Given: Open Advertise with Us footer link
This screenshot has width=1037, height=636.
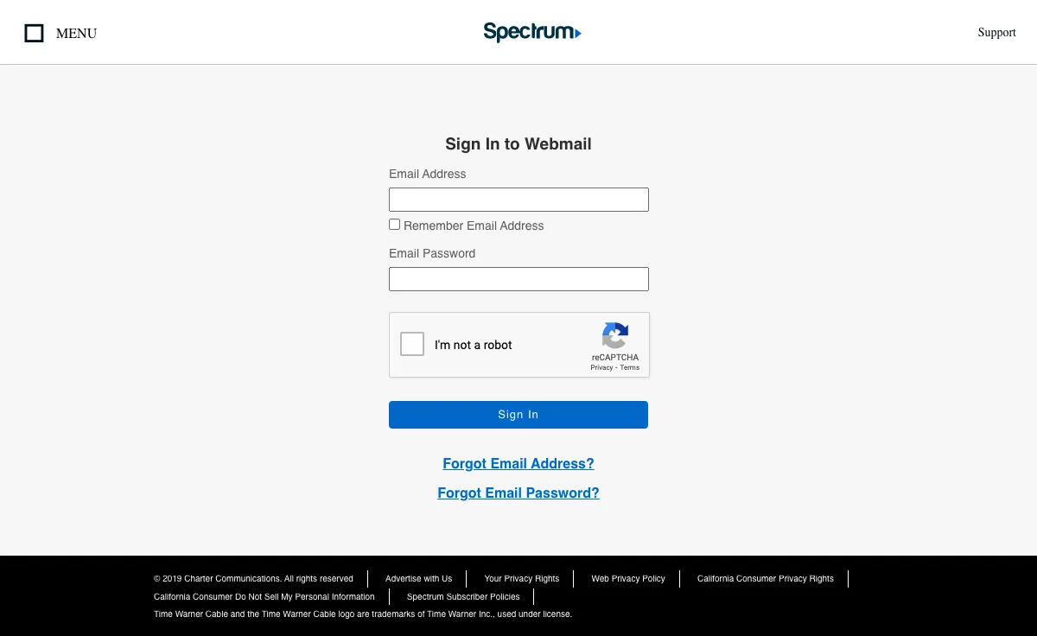Looking at the screenshot, I should [x=418, y=579].
